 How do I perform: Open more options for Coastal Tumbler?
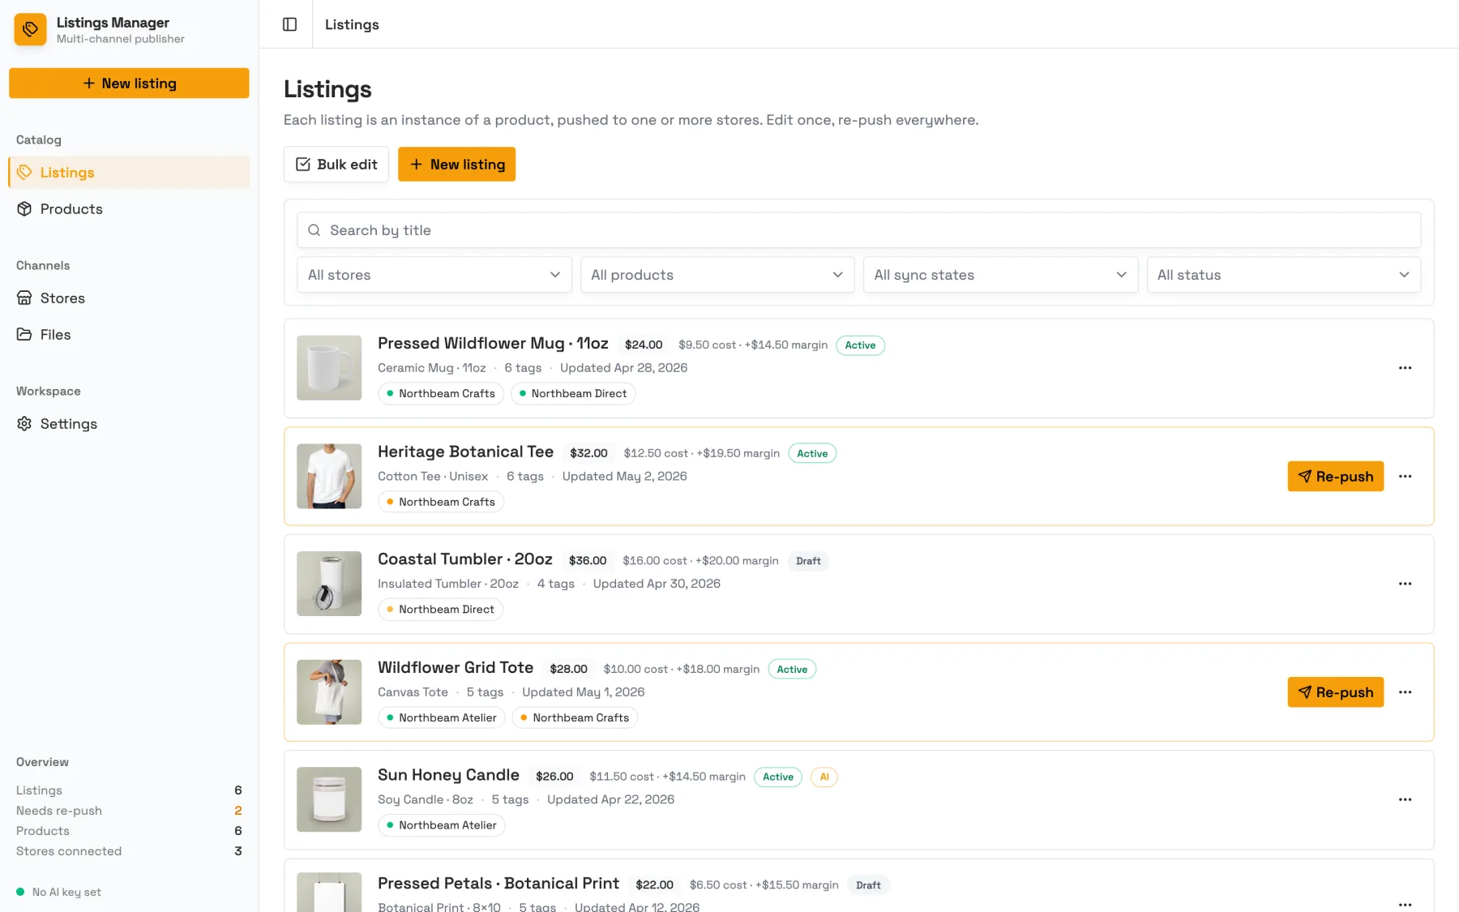1405,584
